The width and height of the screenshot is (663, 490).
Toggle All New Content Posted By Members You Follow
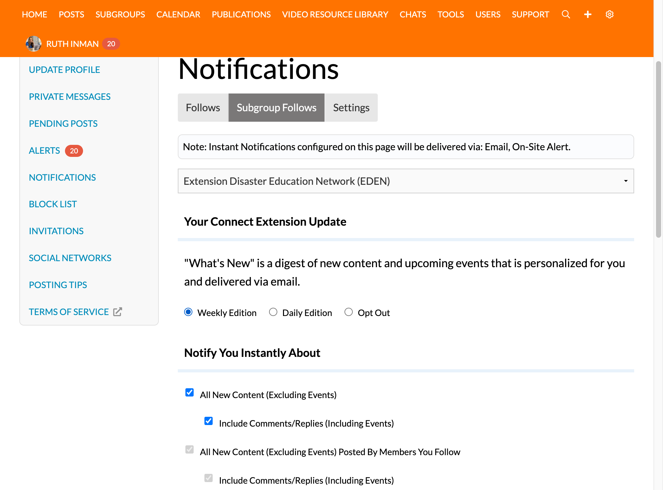point(190,450)
